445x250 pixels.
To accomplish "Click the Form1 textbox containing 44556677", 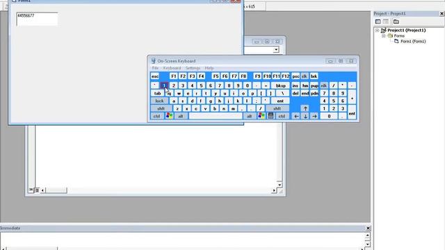I will (37, 19).
